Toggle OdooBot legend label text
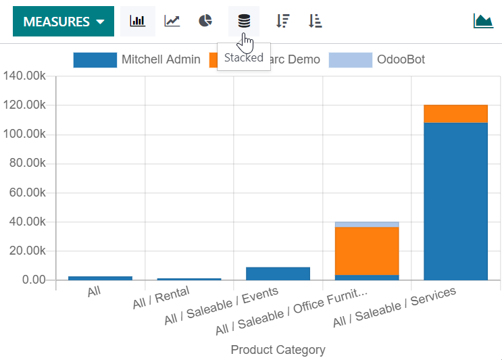The height and width of the screenshot is (360, 502). [401, 59]
